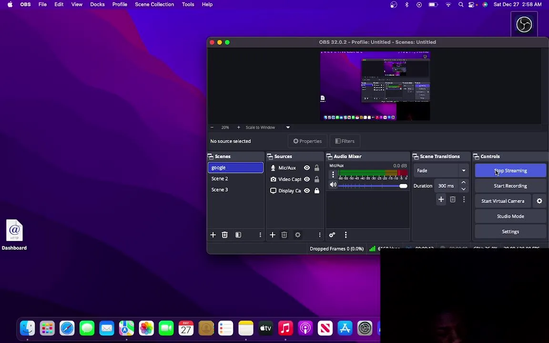Detach the Audio Mixer dock icon

(329, 156)
